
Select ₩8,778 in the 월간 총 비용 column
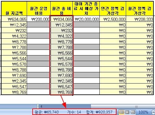(62, 41)
